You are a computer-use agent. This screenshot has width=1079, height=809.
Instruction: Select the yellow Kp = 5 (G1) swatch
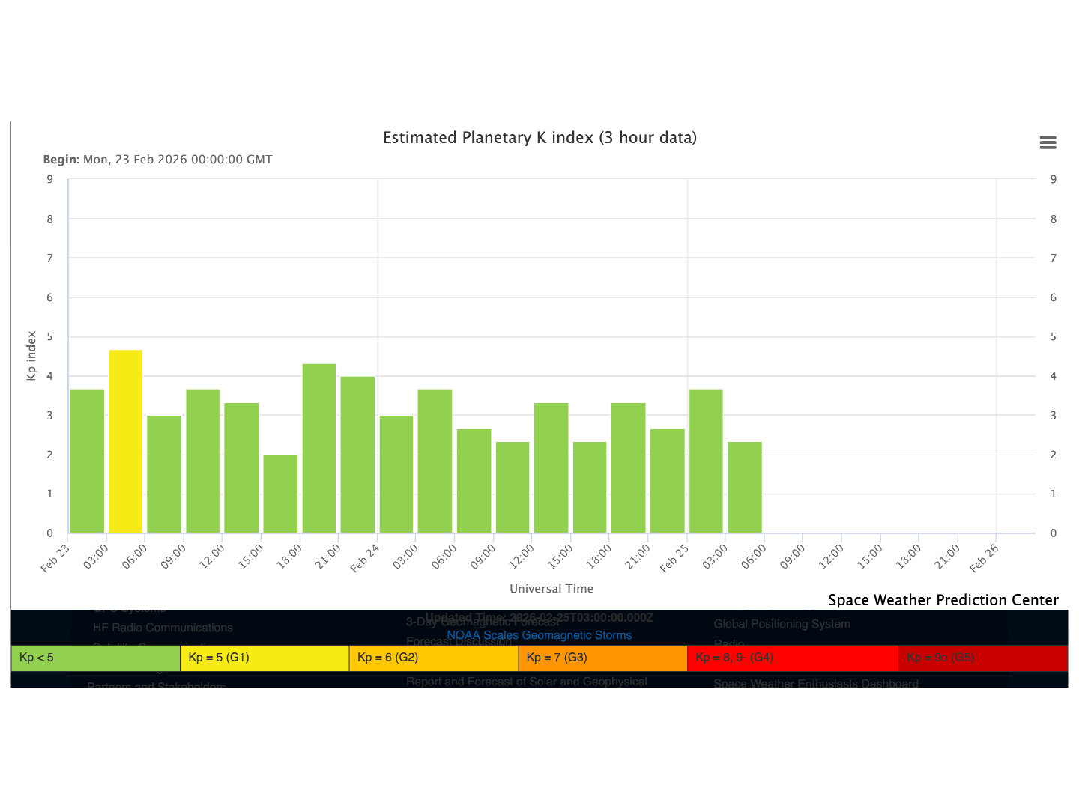265,658
